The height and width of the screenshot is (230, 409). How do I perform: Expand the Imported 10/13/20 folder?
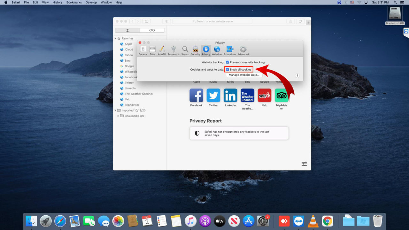point(115,110)
